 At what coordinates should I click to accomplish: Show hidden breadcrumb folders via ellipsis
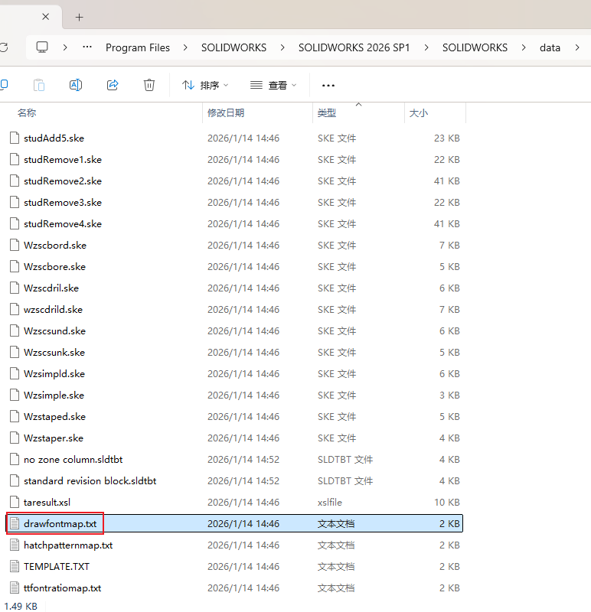(87, 47)
